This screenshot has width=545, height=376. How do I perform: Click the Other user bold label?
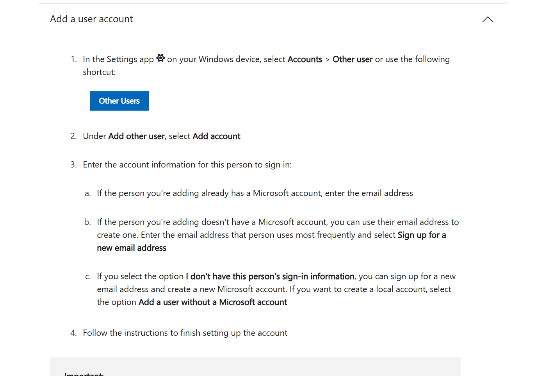(352, 59)
